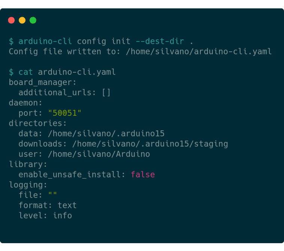Click the data path /home/silvano/.arduino15

[x=106, y=134]
